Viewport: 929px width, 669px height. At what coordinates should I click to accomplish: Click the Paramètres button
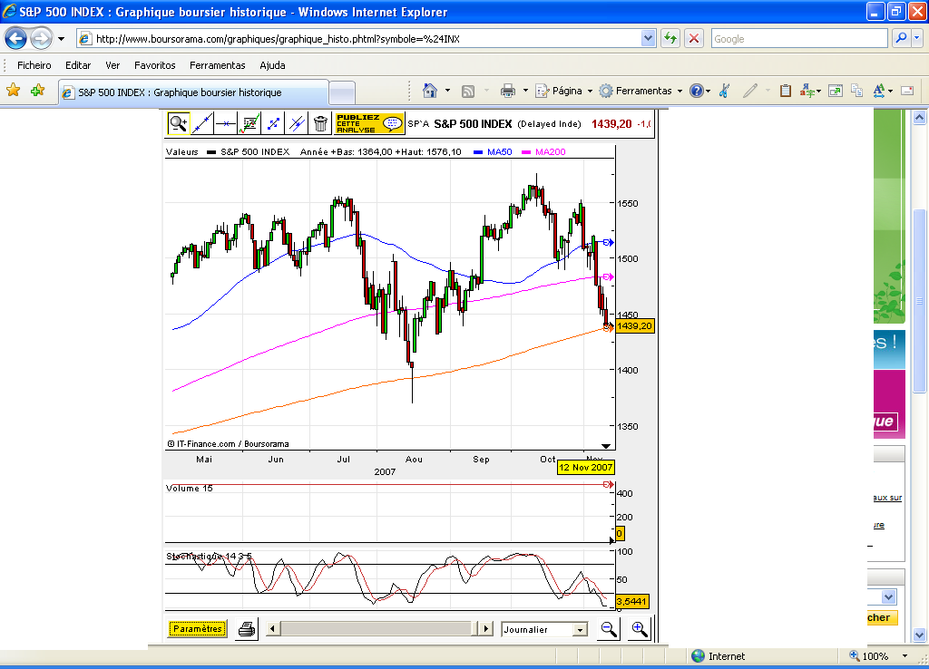tap(197, 628)
